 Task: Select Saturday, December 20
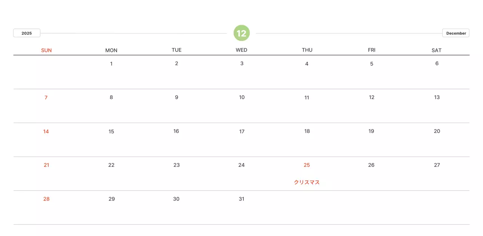[x=437, y=131]
